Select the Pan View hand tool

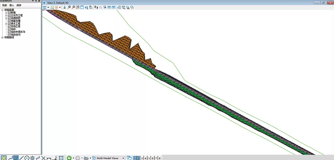(x=91, y=7)
